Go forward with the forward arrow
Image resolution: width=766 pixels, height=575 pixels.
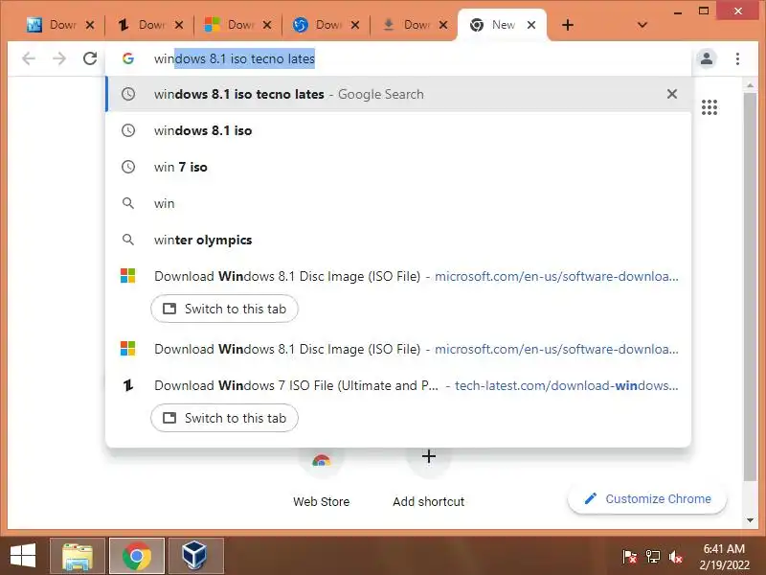59,58
